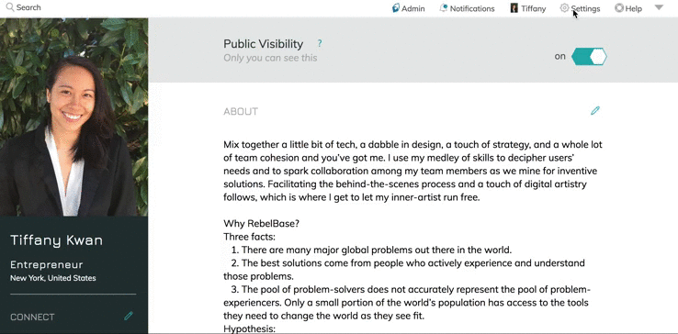
Task: Click the 'Three facts:' line
Action: [250, 237]
